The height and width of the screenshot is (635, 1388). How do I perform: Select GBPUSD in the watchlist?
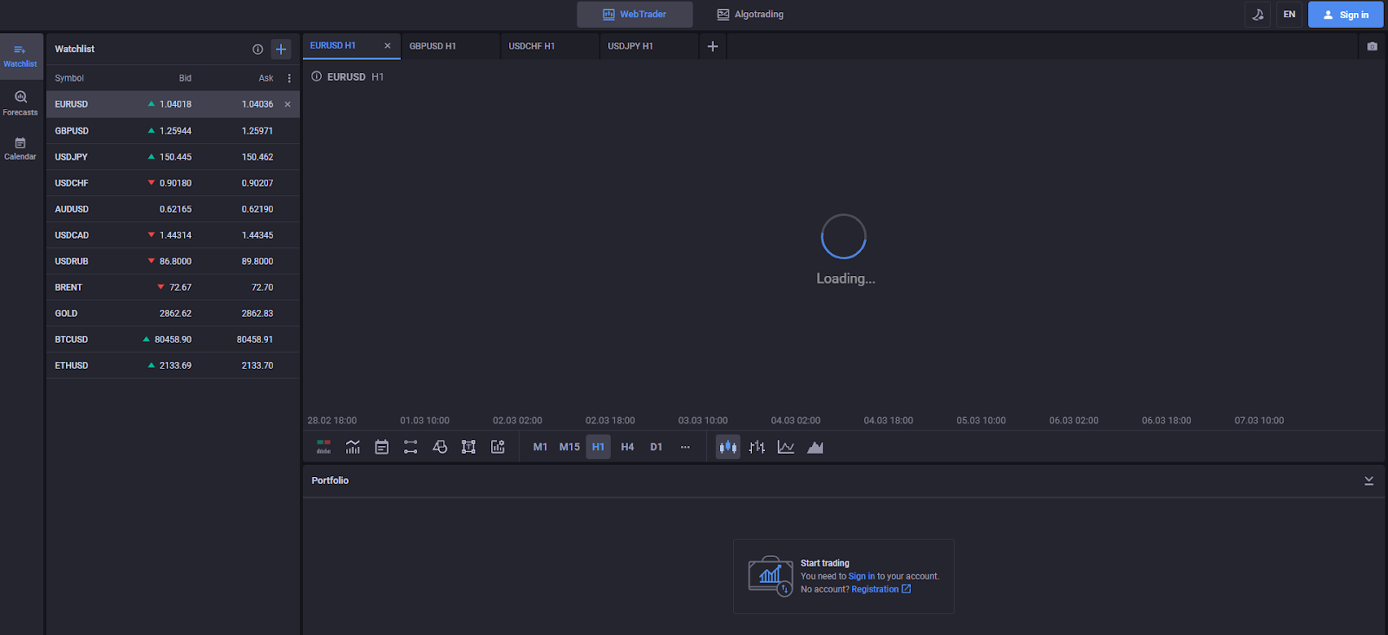click(173, 131)
